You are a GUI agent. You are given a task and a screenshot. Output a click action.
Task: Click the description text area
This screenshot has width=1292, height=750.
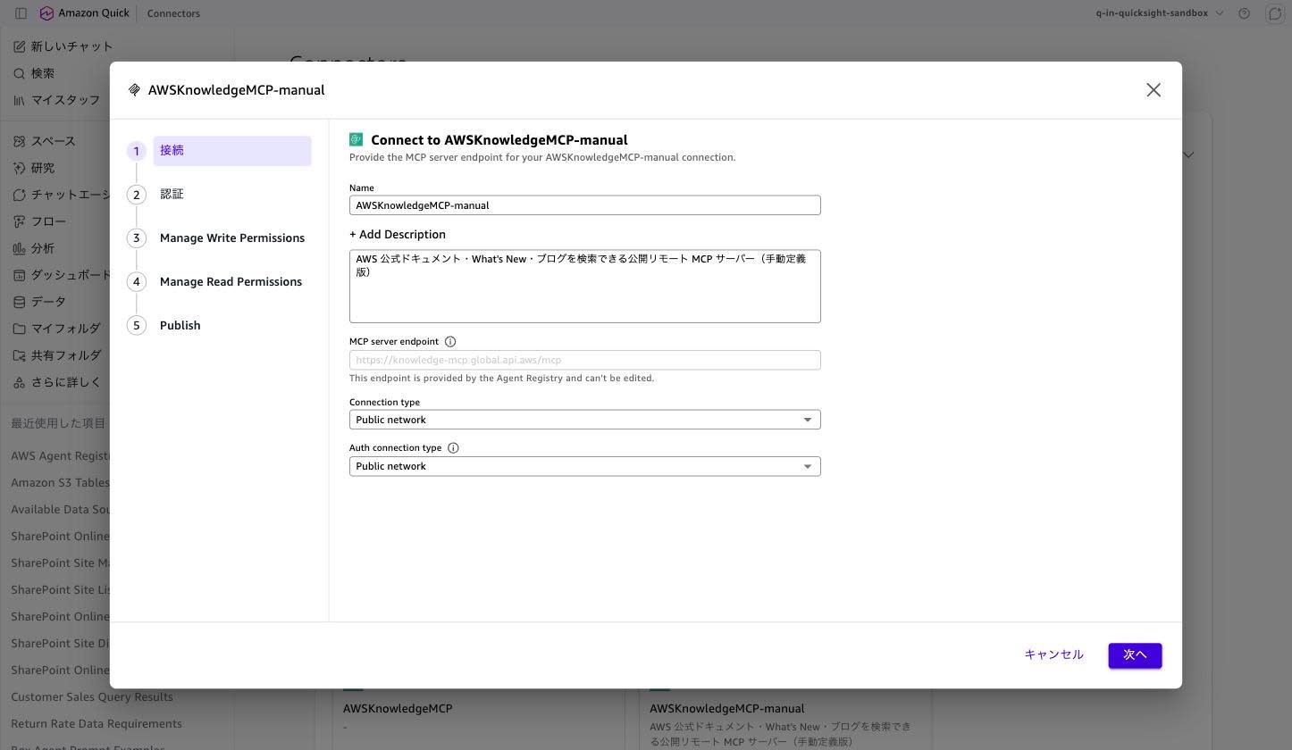(584, 287)
